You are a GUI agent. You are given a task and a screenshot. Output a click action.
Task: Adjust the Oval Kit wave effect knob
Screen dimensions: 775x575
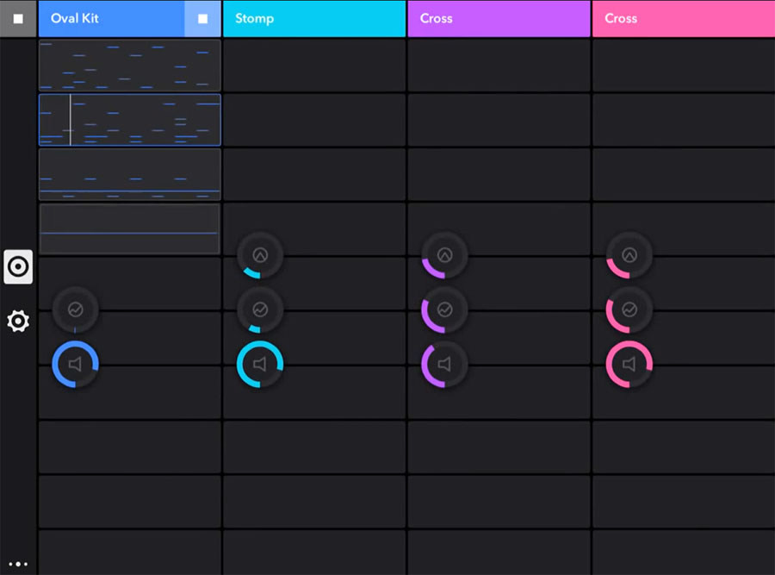pos(75,309)
